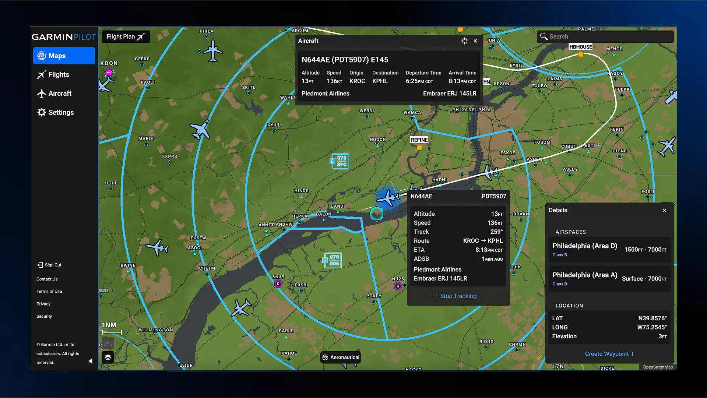Image resolution: width=707 pixels, height=398 pixels.
Task: Open map layers stack icon
Action: click(108, 357)
